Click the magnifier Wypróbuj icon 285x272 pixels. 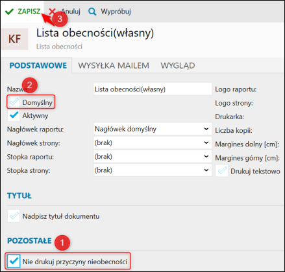click(92, 12)
